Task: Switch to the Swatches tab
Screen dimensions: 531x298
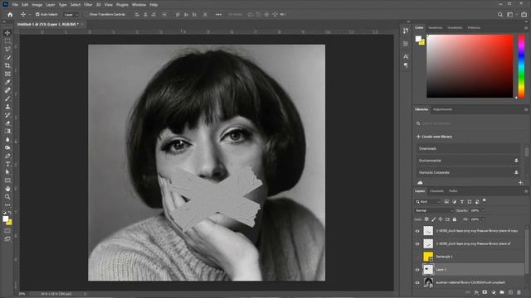Action: (436, 27)
